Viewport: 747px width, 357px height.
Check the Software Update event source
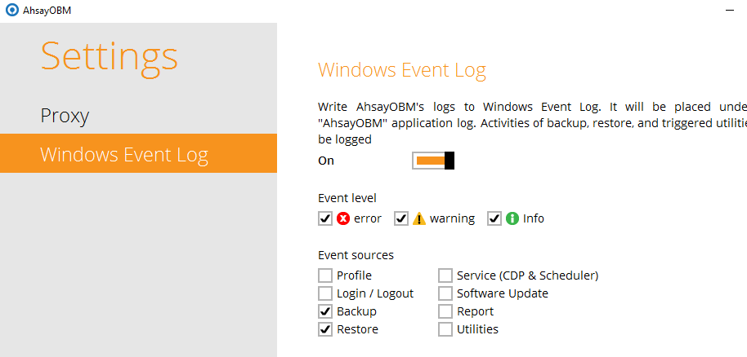pyautogui.click(x=445, y=293)
